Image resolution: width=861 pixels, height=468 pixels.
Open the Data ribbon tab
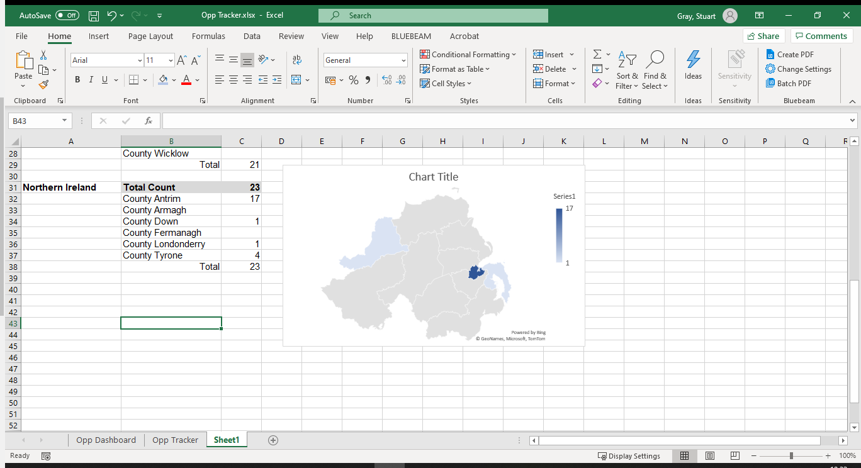[x=252, y=36]
